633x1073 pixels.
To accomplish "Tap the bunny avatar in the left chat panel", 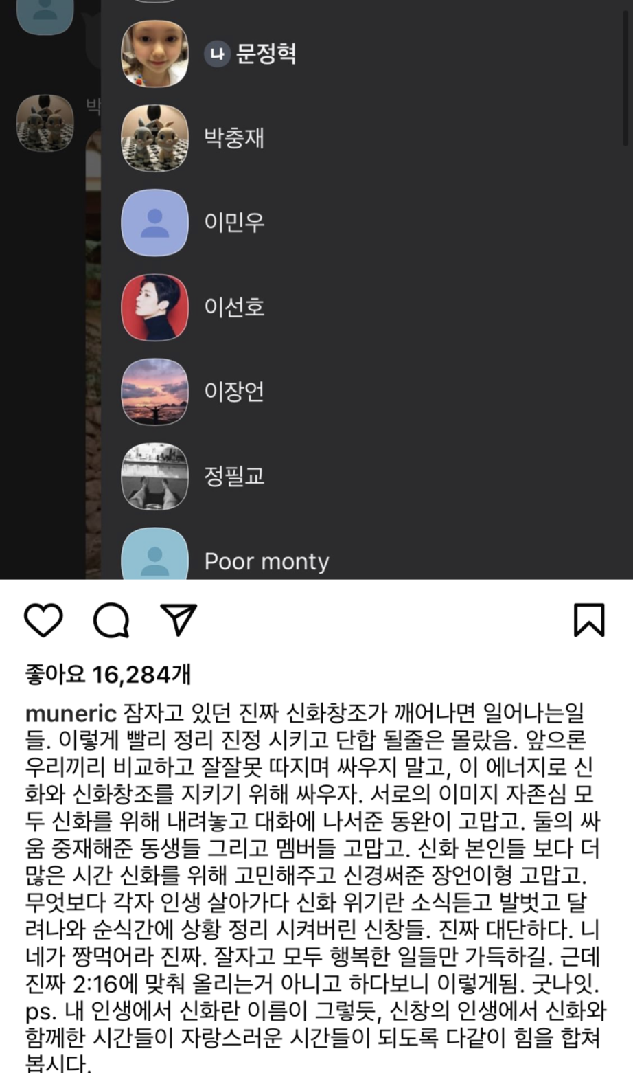I will (x=45, y=123).
